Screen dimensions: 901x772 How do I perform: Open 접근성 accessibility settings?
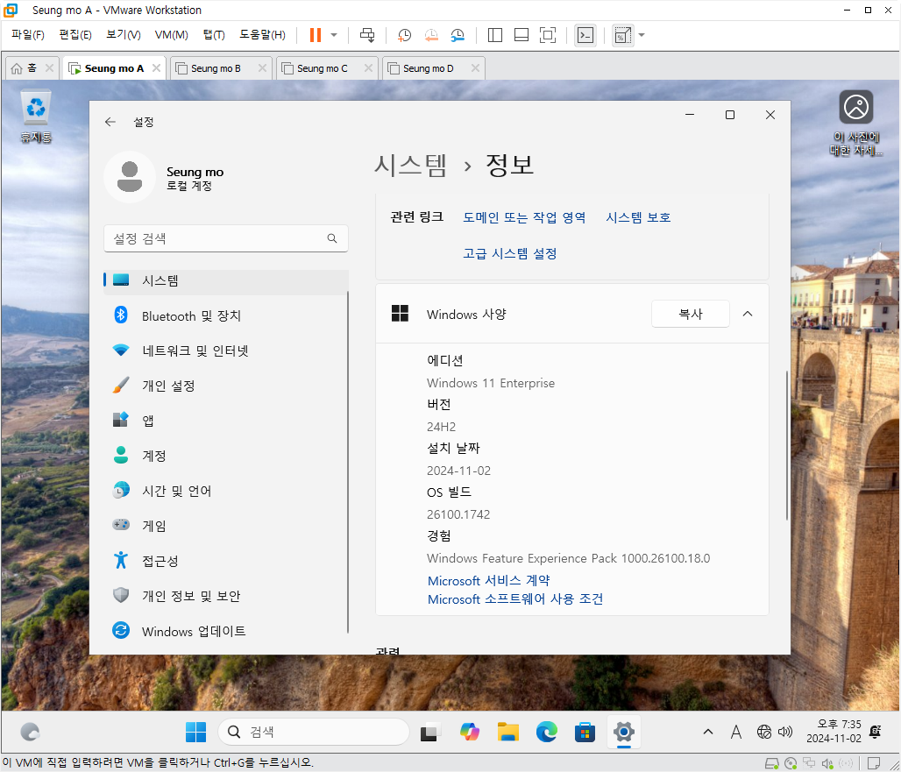[226, 561]
